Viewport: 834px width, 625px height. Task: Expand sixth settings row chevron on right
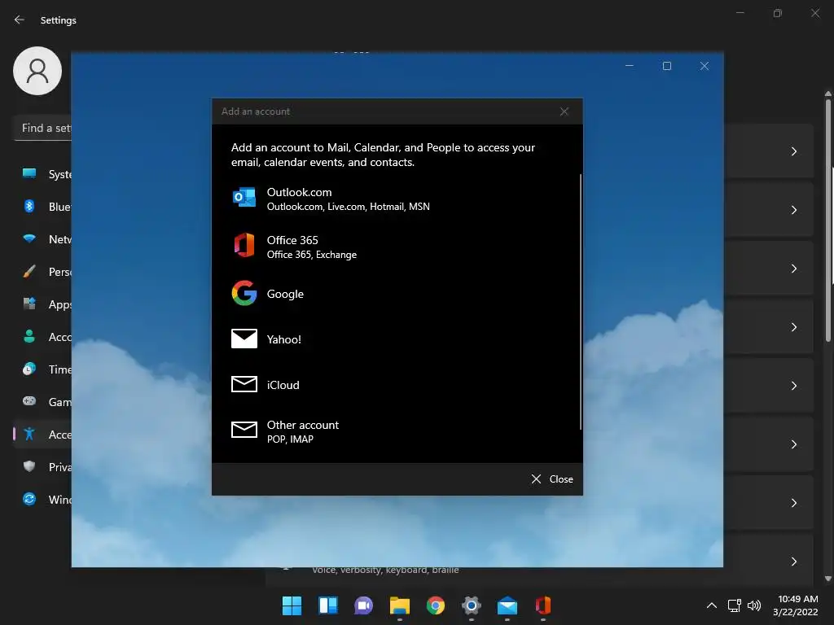(793, 444)
